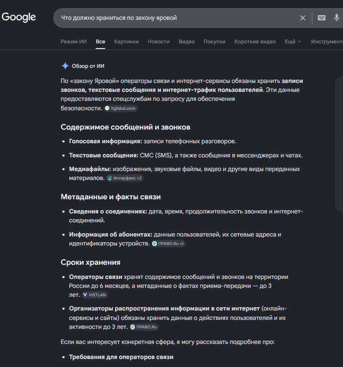Open the Интерфакс +2 source chip
This screenshot has width=343, height=367.
point(125,178)
